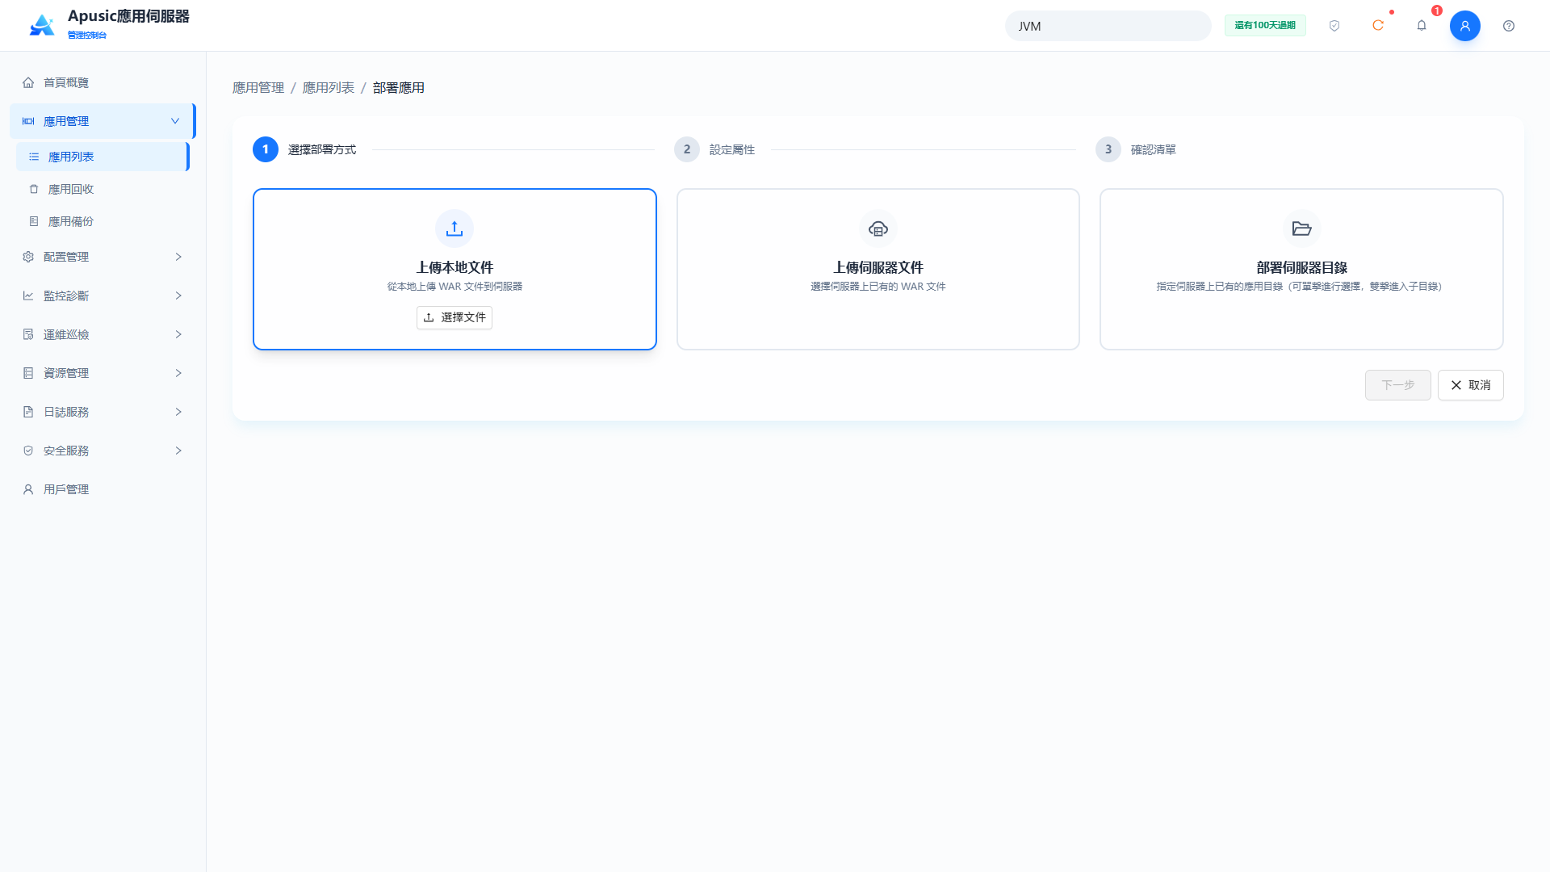Click the 應用管理 sidebar icon
This screenshot has height=872, width=1550.
click(28, 121)
